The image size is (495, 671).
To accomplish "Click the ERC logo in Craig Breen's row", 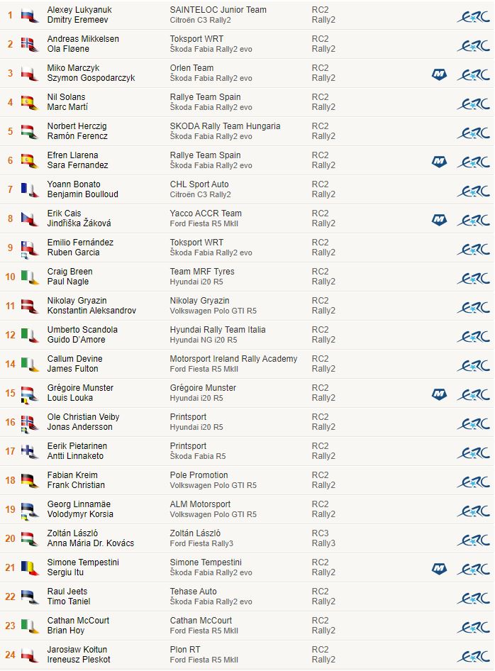I will 473,277.
